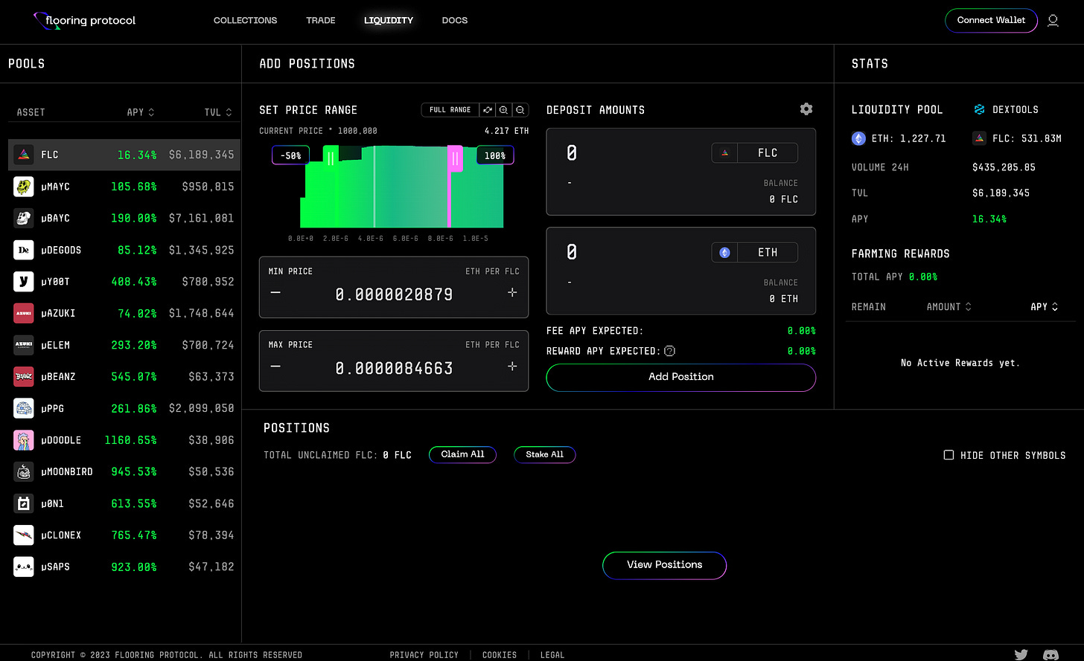Viewport: 1084px width, 661px height.
Task: Open the ETH token selector
Action: coord(755,252)
